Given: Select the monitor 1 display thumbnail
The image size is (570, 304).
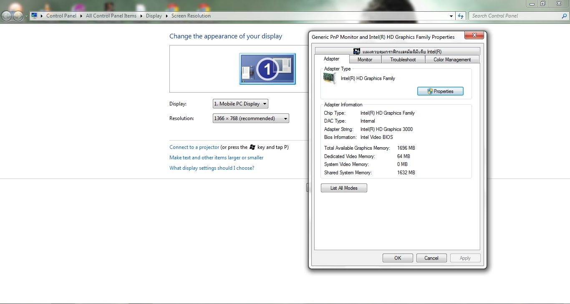Looking at the screenshot, I should tap(267, 69).
